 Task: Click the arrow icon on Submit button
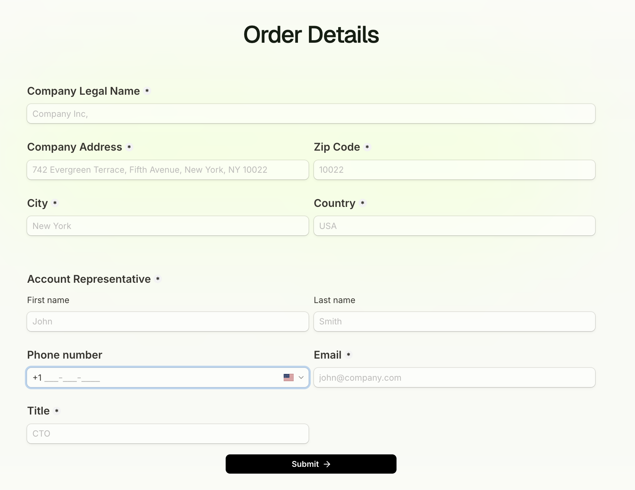[327, 464]
